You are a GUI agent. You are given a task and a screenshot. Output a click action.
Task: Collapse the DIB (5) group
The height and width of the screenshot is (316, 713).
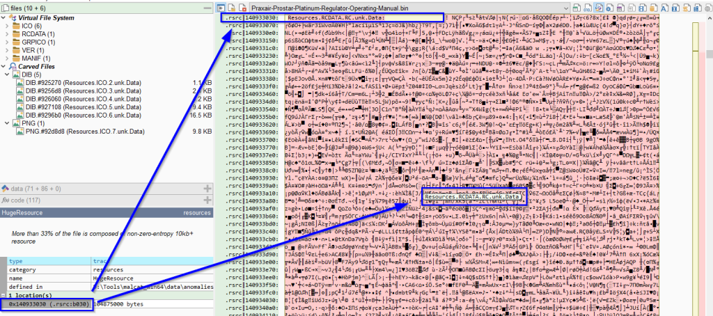point(8,74)
